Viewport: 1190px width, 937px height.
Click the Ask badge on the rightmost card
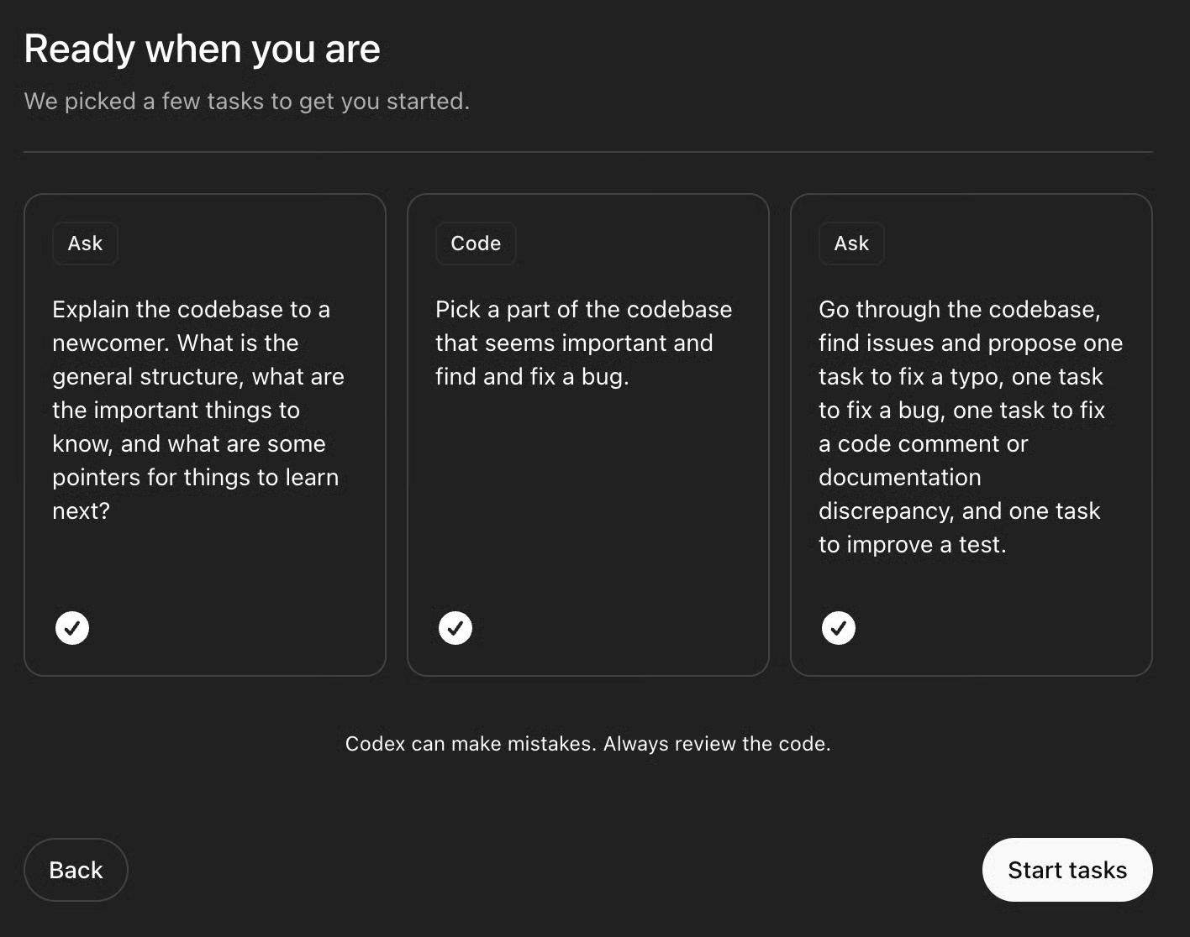[851, 243]
